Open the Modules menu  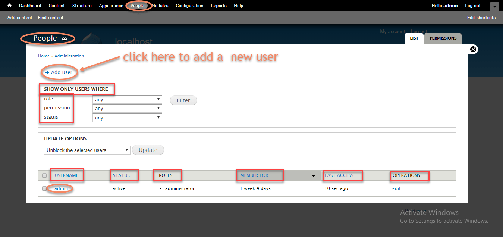[160, 6]
